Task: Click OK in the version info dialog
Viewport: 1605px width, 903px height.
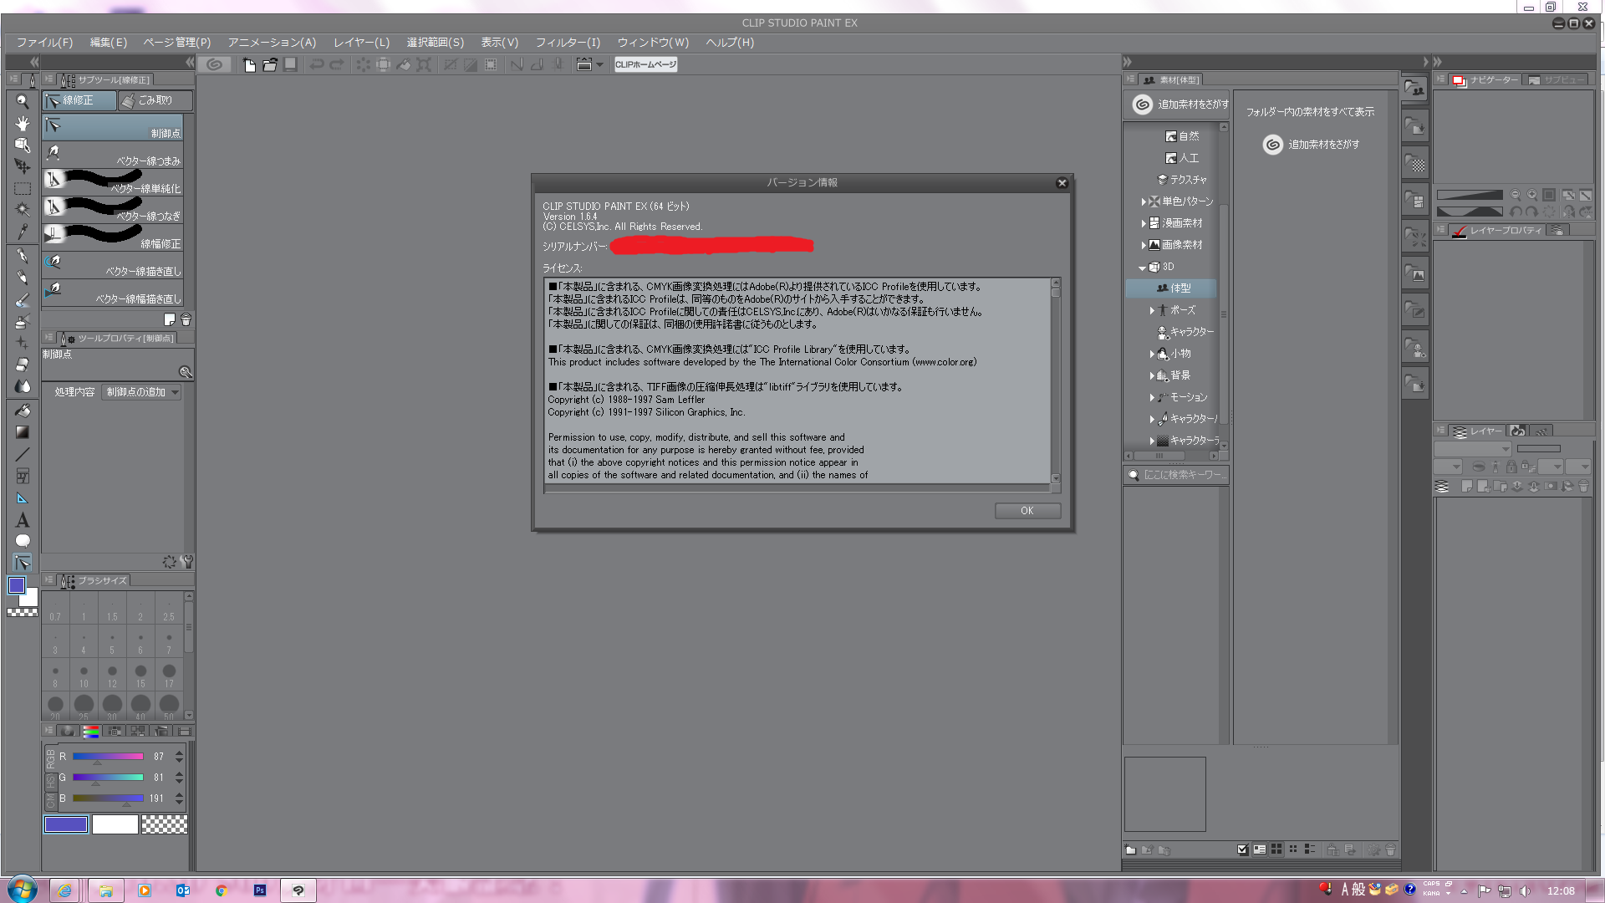Action: pyautogui.click(x=1027, y=510)
